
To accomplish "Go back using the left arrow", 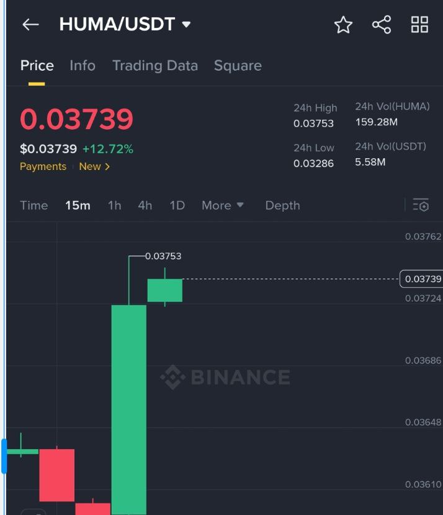I will (30, 25).
